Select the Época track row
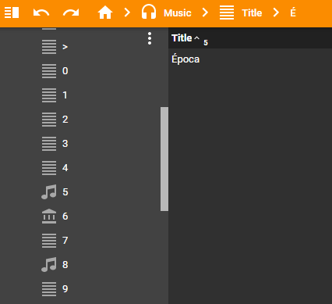Image resolution: width=332 pixels, height=304 pixels. coord(250,59)
